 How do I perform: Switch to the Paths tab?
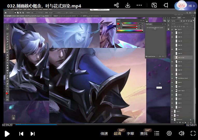click(184, 18)
